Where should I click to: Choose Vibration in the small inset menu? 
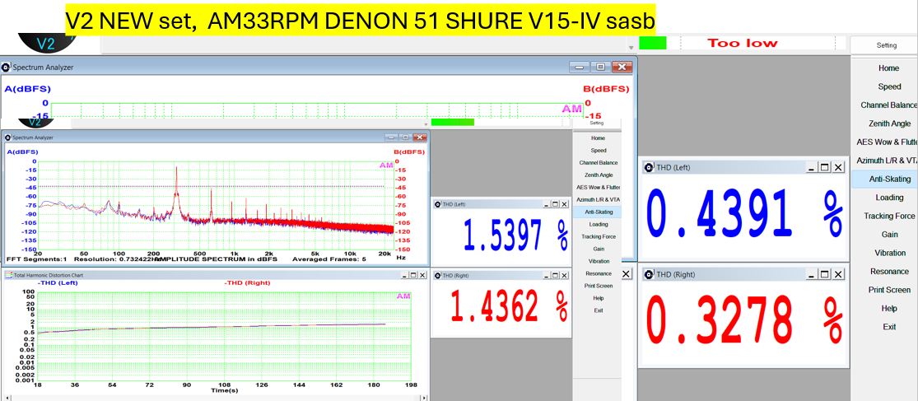(x=598, y=261)
